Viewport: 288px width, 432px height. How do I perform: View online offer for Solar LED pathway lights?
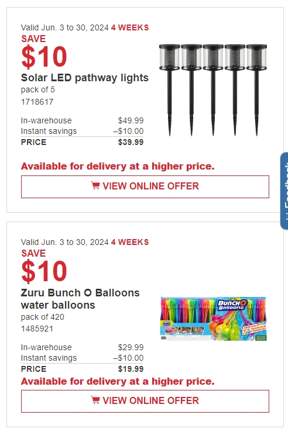pos(145,186)
